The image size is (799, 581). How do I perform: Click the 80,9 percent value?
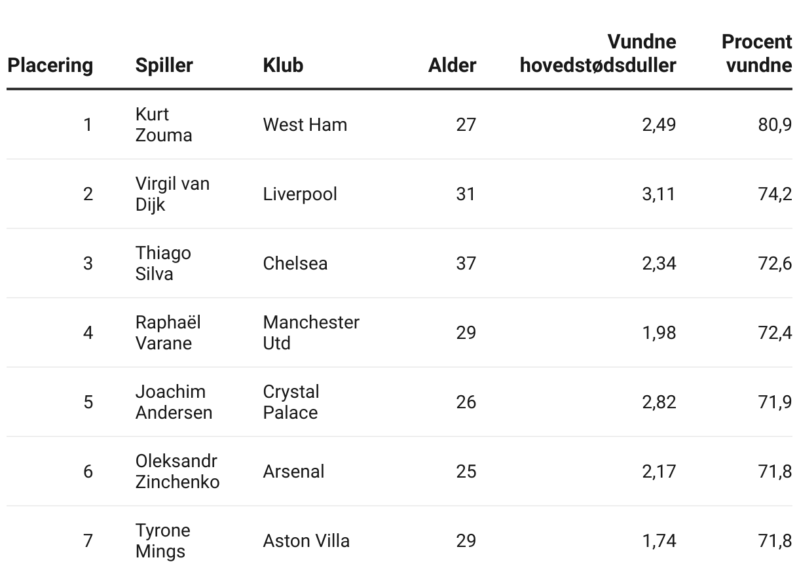click(775, 124)
